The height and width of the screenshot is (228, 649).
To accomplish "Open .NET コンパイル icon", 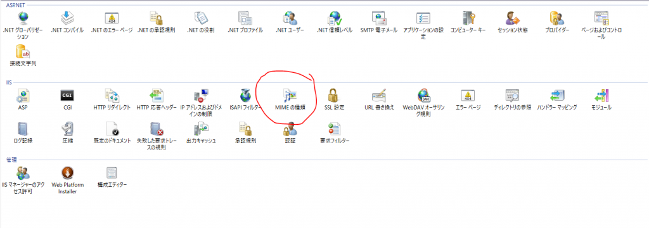I will (x=67, y=18).
